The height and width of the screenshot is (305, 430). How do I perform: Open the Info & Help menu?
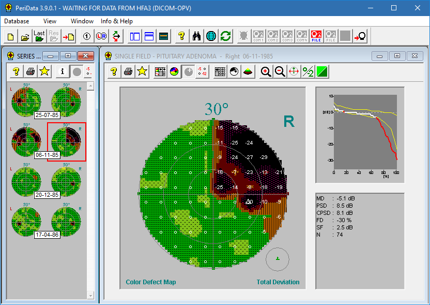coord(116,21)
